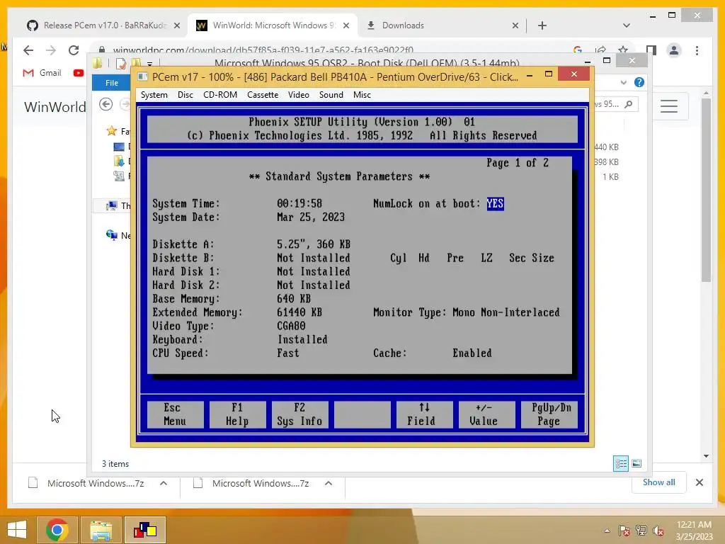Open the Sound menu in PCem
The image size is (725, 544).
331,95
